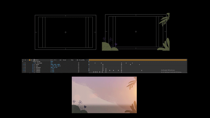Click the sunset scene preview thumbnail
The height and width of the screenshot is (118, 210).
[x=104, y=95]
